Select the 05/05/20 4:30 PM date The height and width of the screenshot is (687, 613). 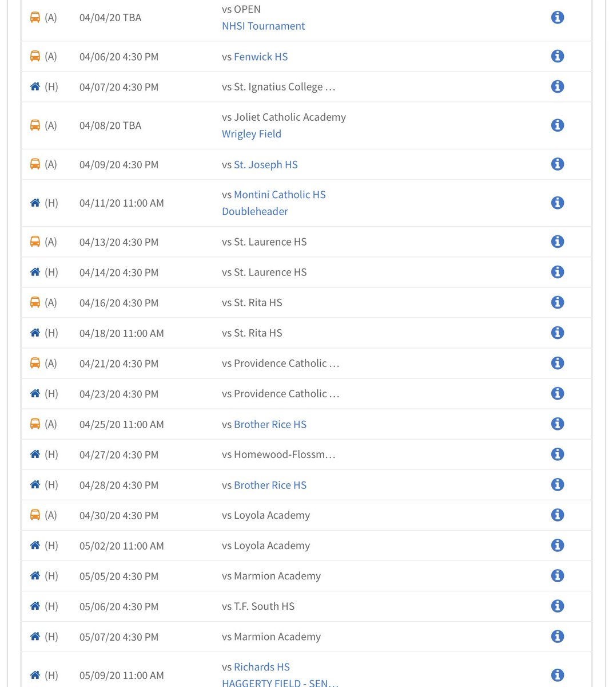click(119, 577)
